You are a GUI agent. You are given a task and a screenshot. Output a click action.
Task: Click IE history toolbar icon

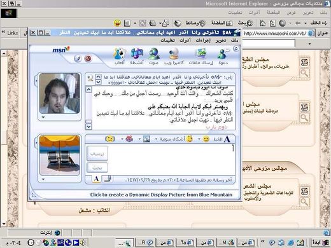178,23
